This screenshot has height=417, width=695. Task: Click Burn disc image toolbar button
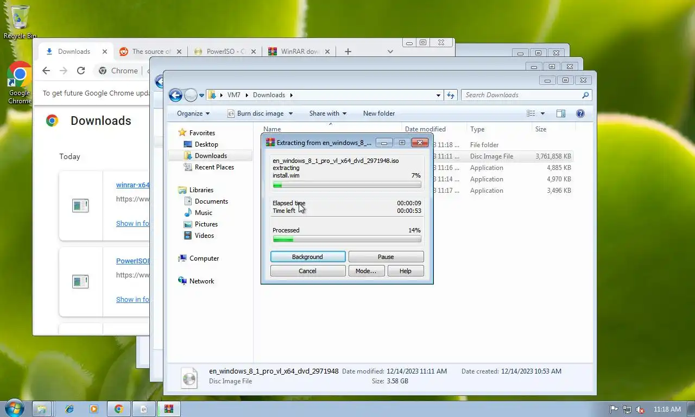(x=255, y=113)
